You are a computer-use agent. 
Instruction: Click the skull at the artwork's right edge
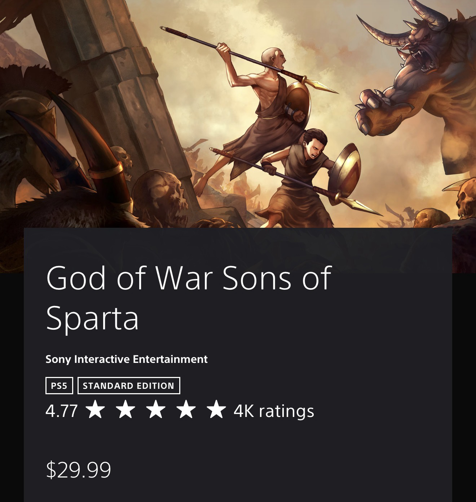point(466,198)
